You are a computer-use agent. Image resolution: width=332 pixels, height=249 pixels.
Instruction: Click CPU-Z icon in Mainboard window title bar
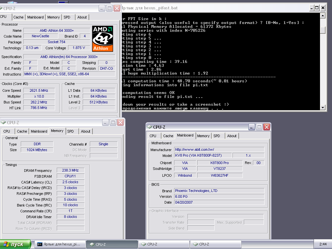149,127
